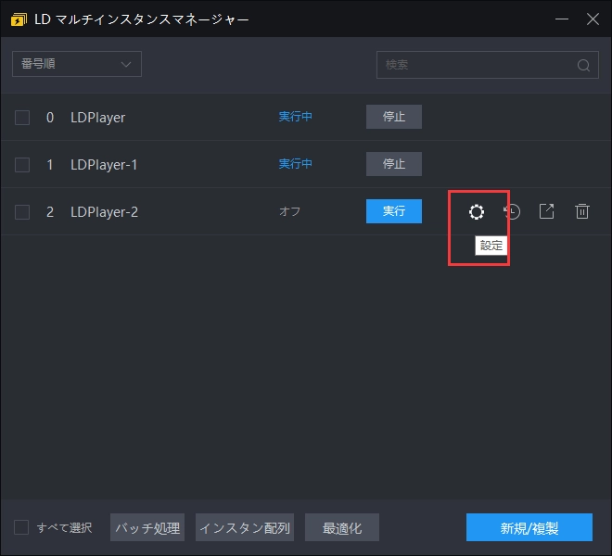Click 実行中 status of LDPlayer-1
Viewport: 612px width, 556px height.
pyautogui.click(x=296, y=163)
